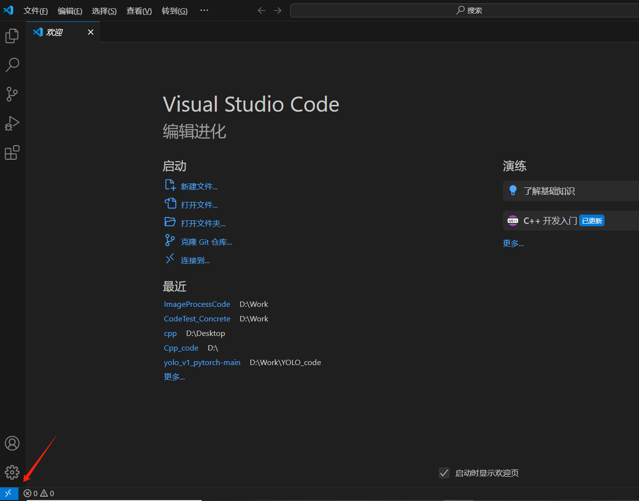Click the new file icon beside 新建文件
The height and width of the screenshot is (501, 639).
pos(170,185)
